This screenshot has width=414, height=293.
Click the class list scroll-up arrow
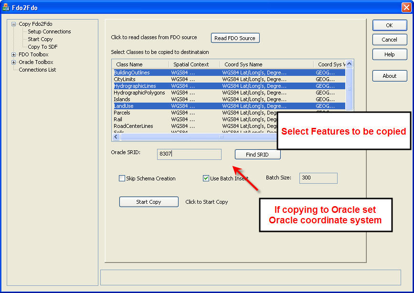350,64
